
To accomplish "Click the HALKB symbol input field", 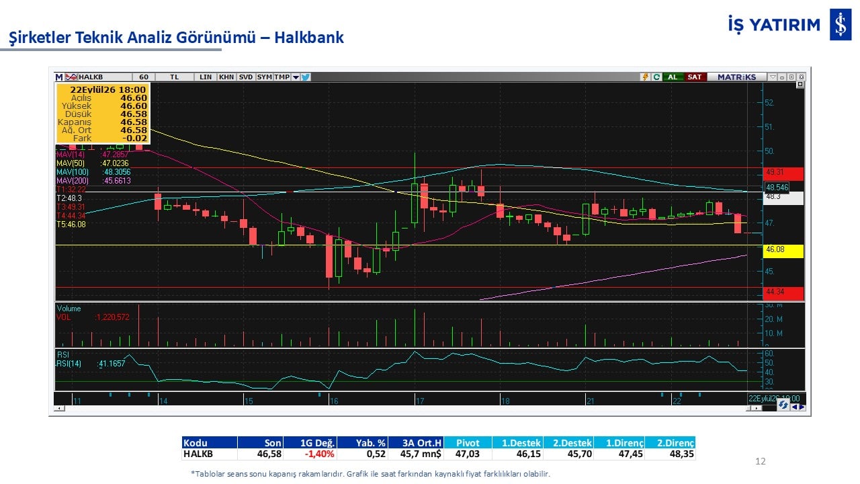I will coord(105,77).
